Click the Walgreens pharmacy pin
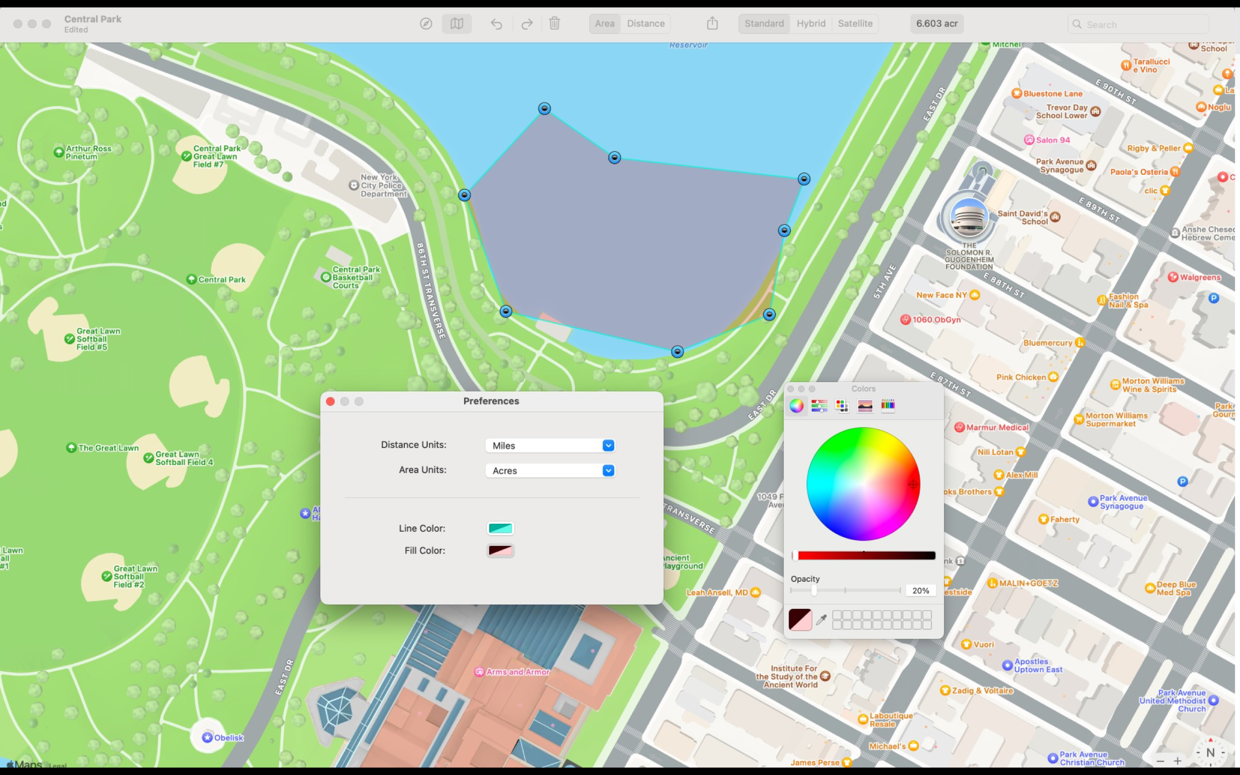The width and height of the screenshot is (1240, 775). (1173, 277)
